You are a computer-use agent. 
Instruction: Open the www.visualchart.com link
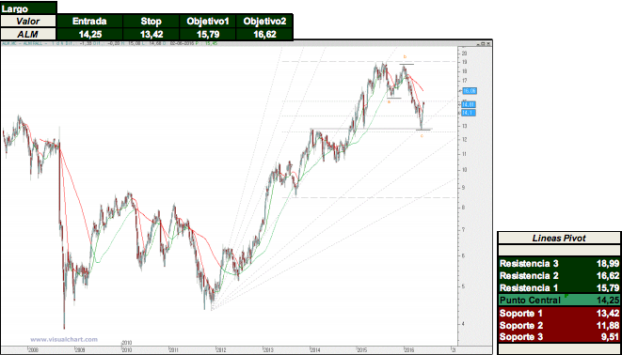click(x=64, y=340)
